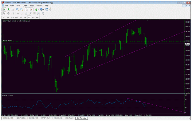Screen dimensions: 192x121
Task: Toggle chart shift button
Action: coord(31,10)
